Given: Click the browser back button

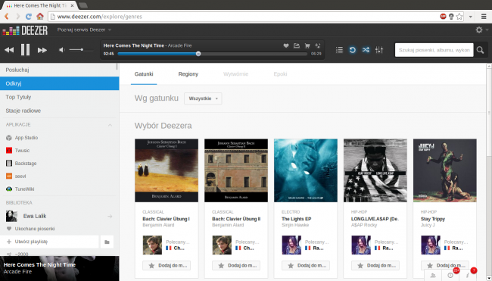Looking at the screenshot, I should point(7,17).
